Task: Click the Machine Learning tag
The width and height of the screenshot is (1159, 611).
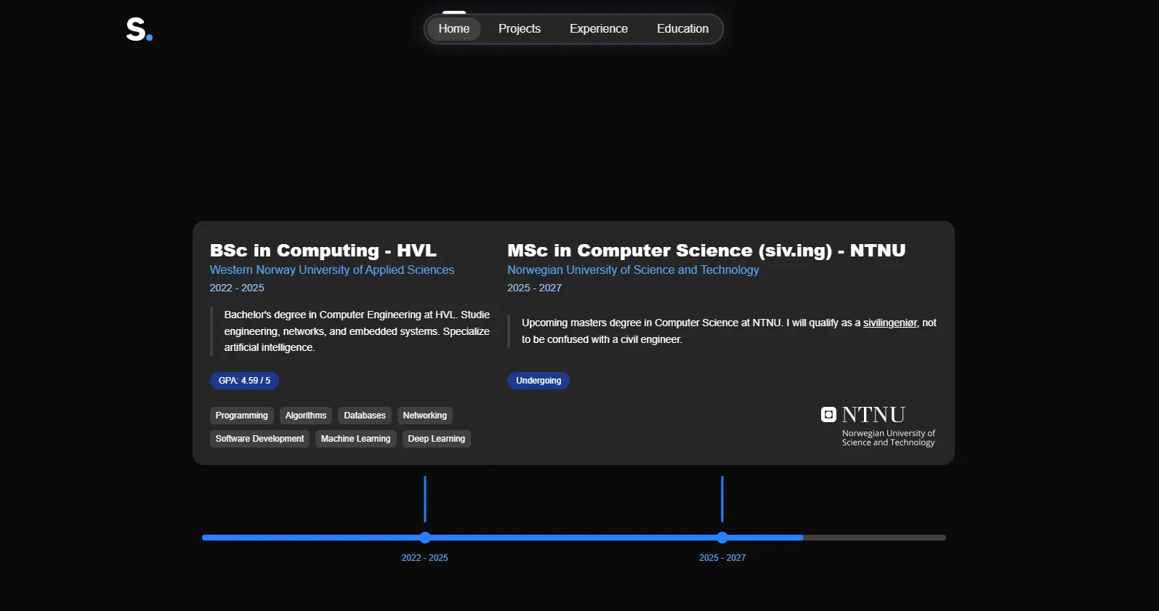Action: coord(355,439)
